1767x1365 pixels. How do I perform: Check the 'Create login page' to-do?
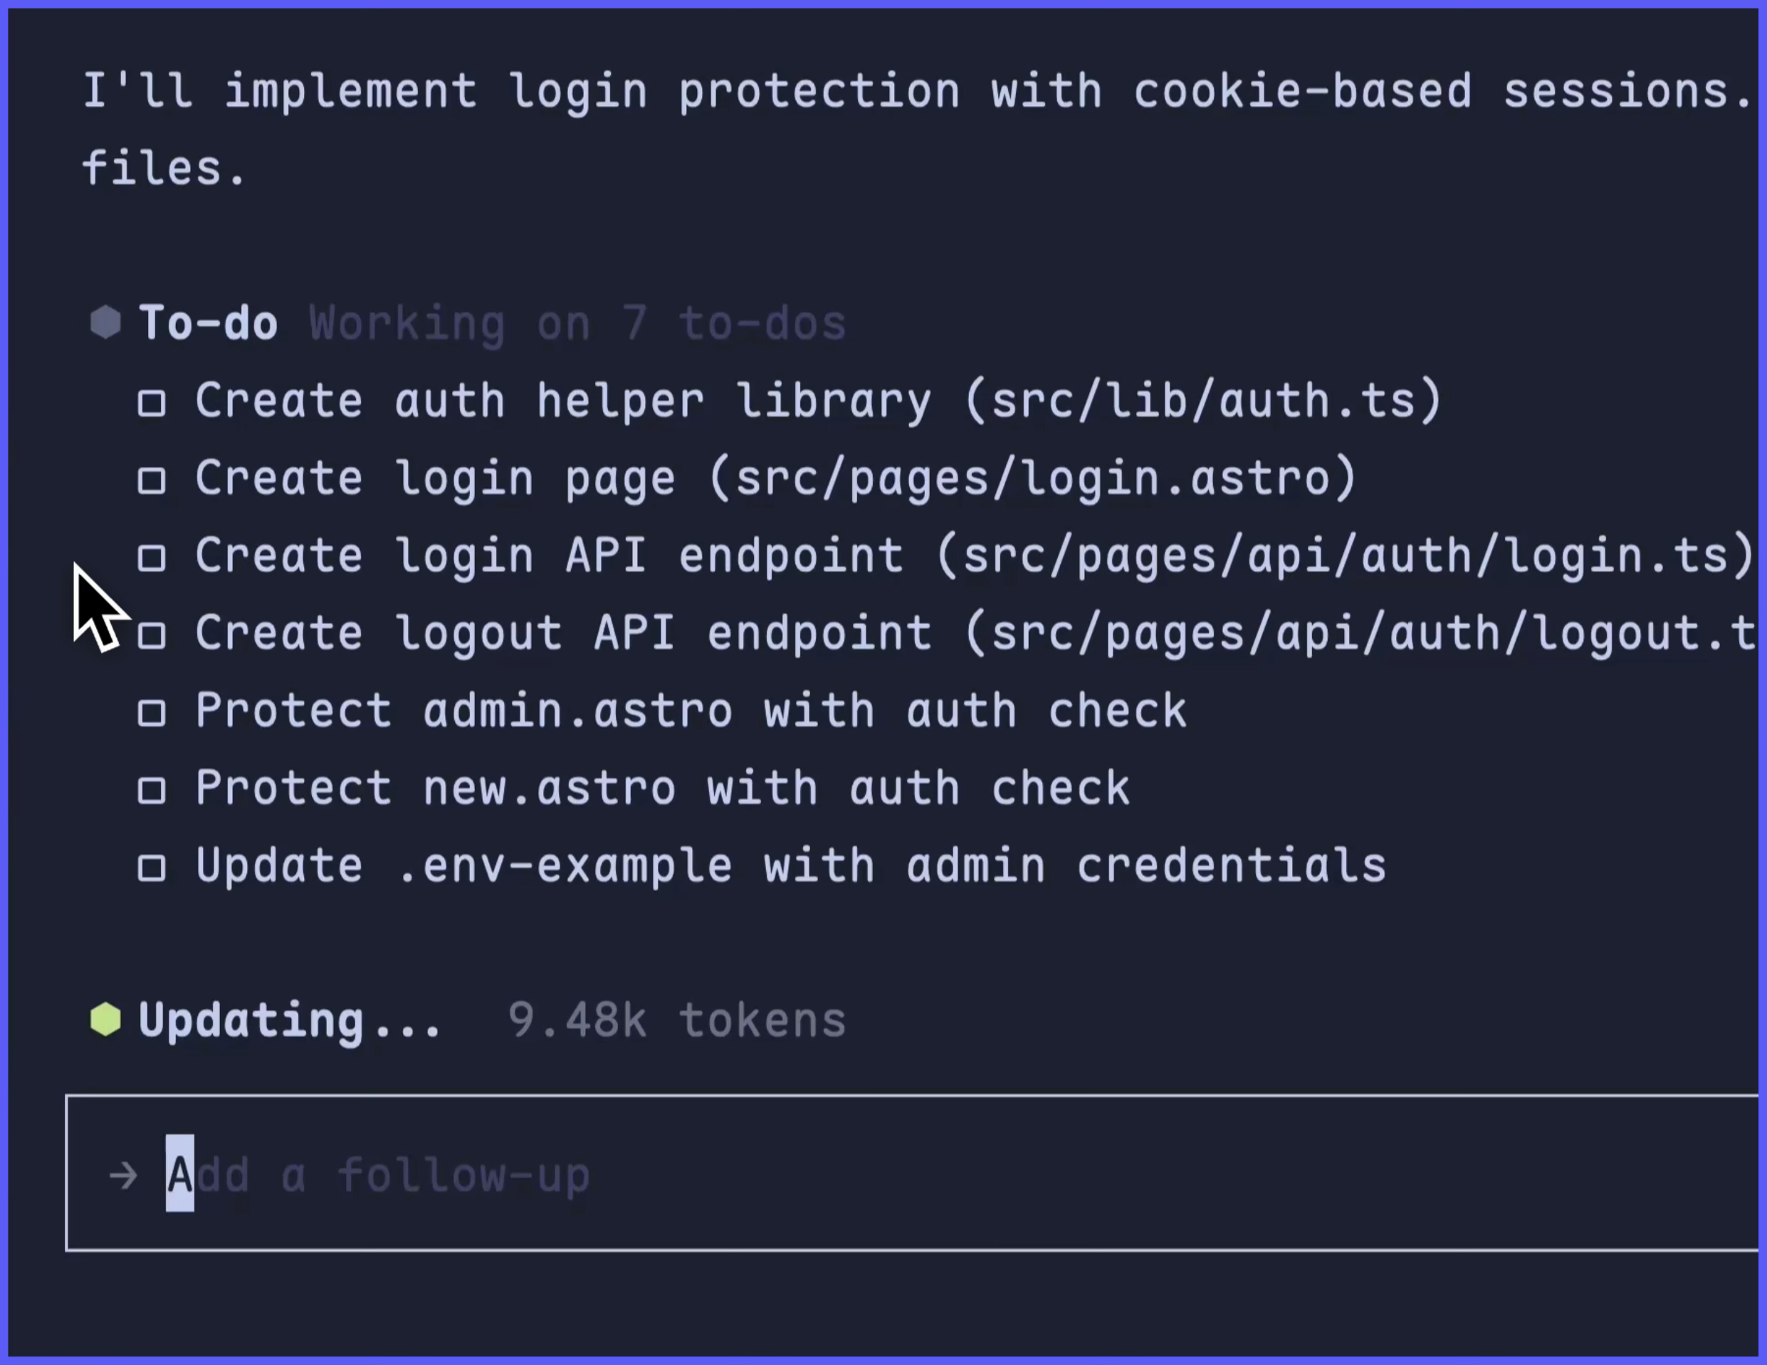click(x=152, y=478)
